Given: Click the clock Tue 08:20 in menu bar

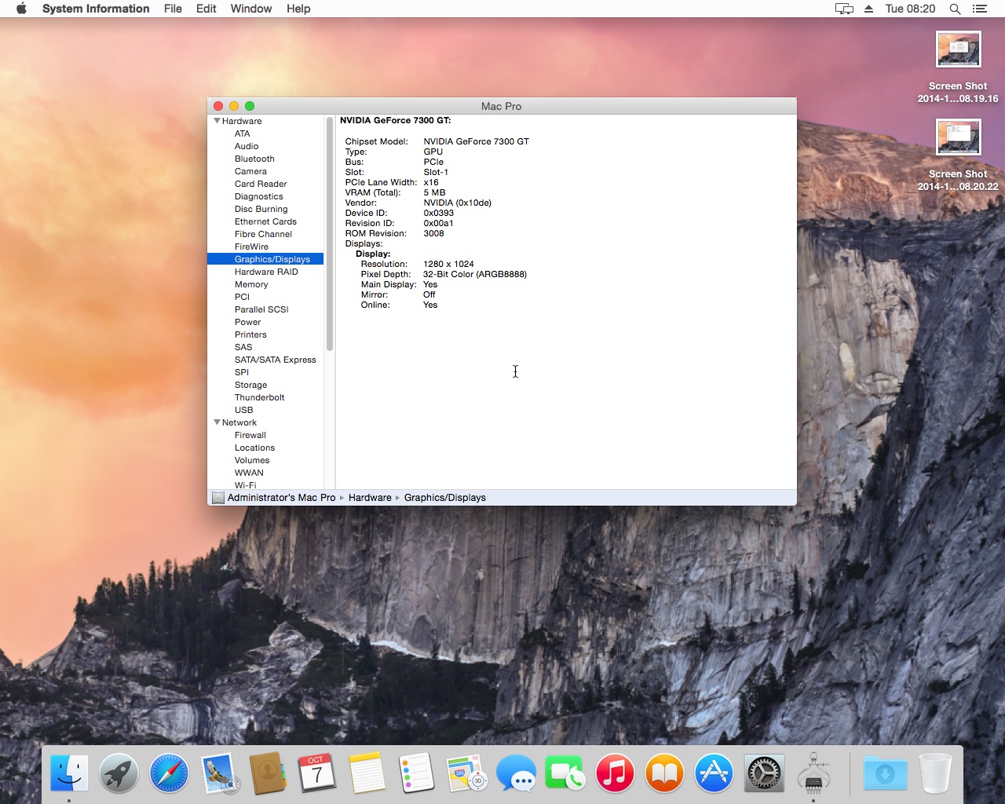Looking at the screenshot, I should pyautogui.click(x=910, y=9).
